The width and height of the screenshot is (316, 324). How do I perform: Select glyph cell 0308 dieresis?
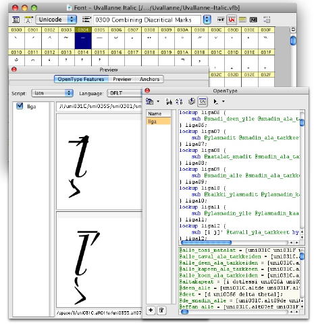pyautogui.click(x=150, y=38)
